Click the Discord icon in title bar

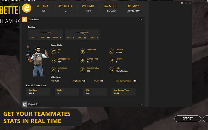182,3
